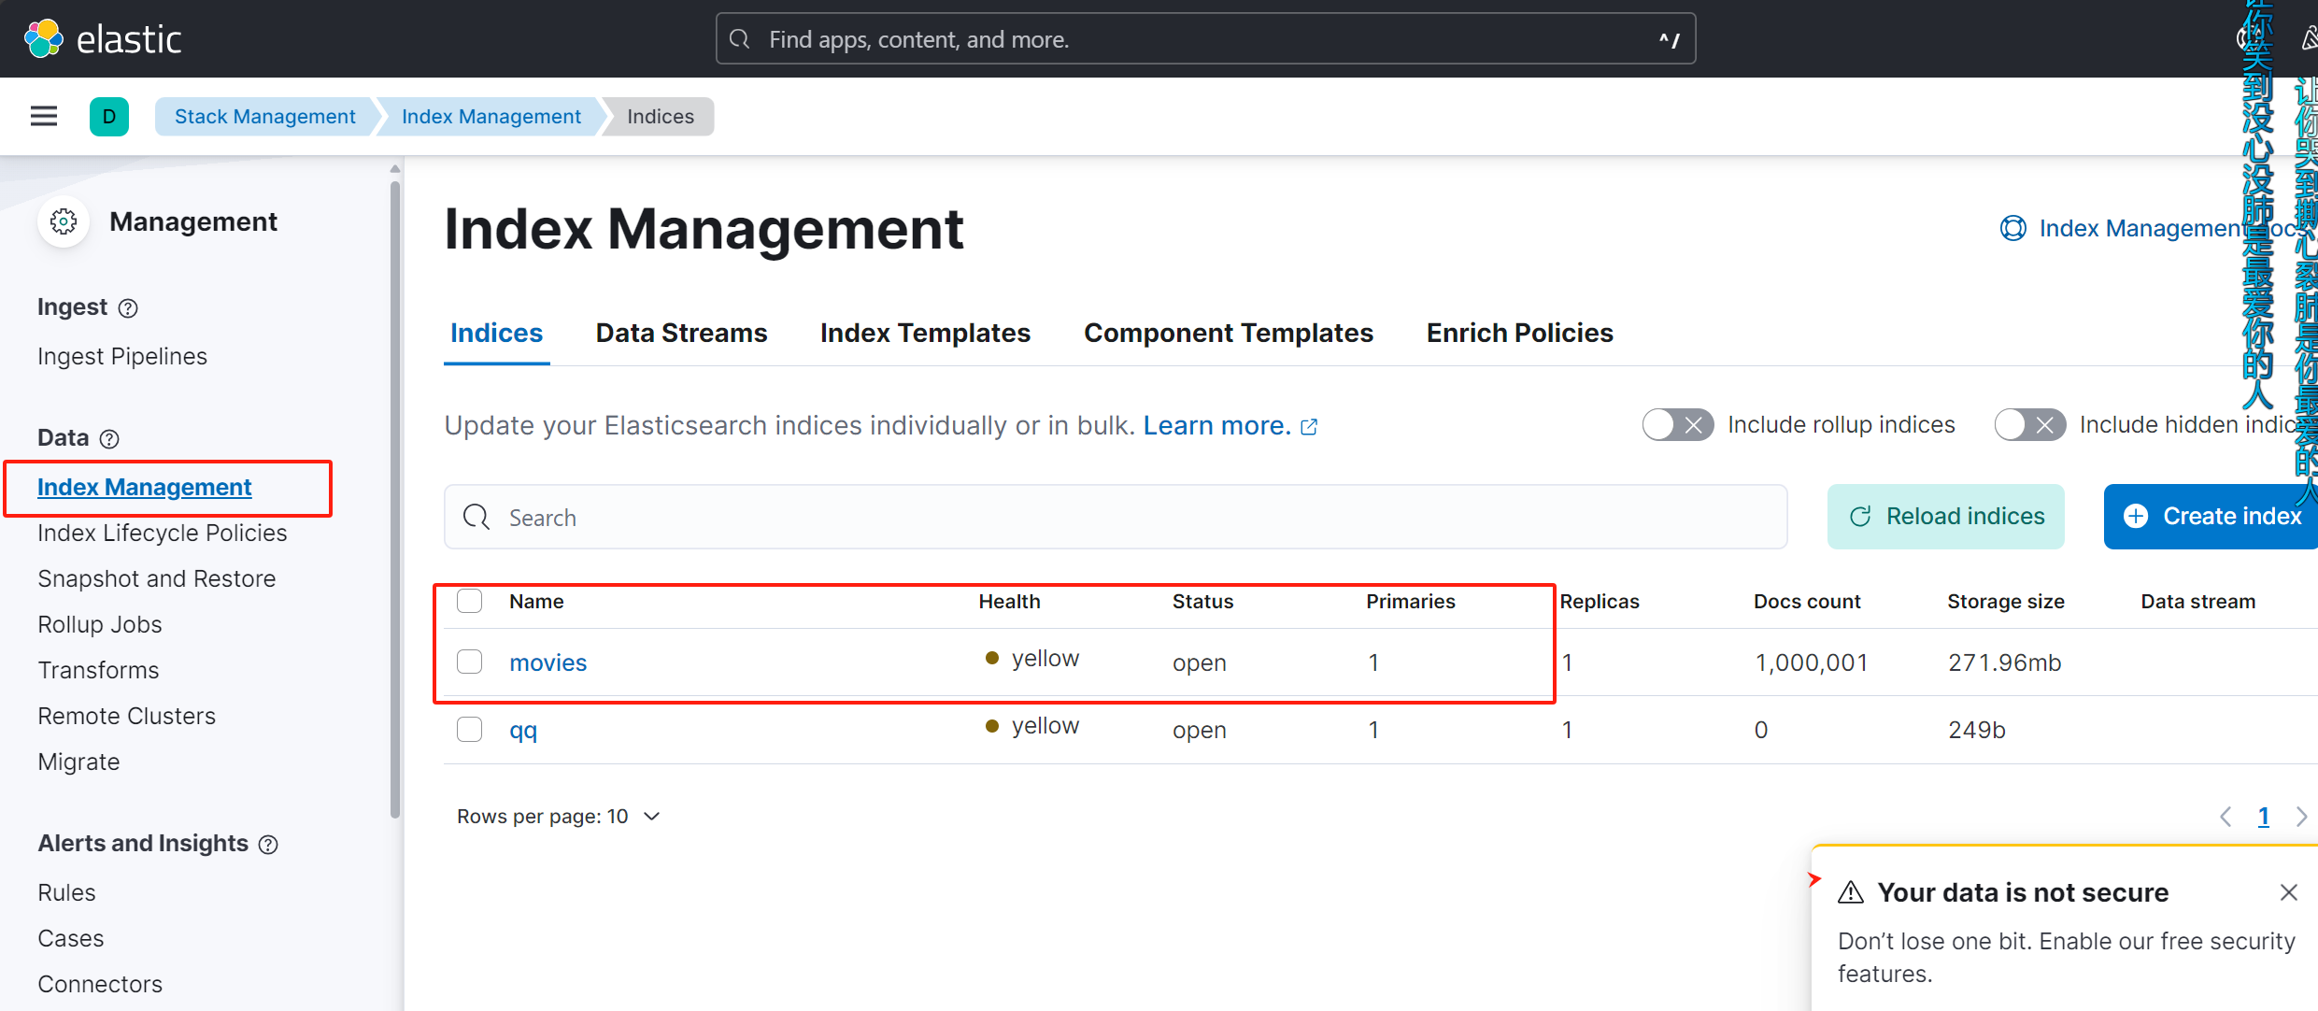Screen dimensions: 2318x1011
Task: Sort table by Storage size column header
Action: [x=2006, y=602]
